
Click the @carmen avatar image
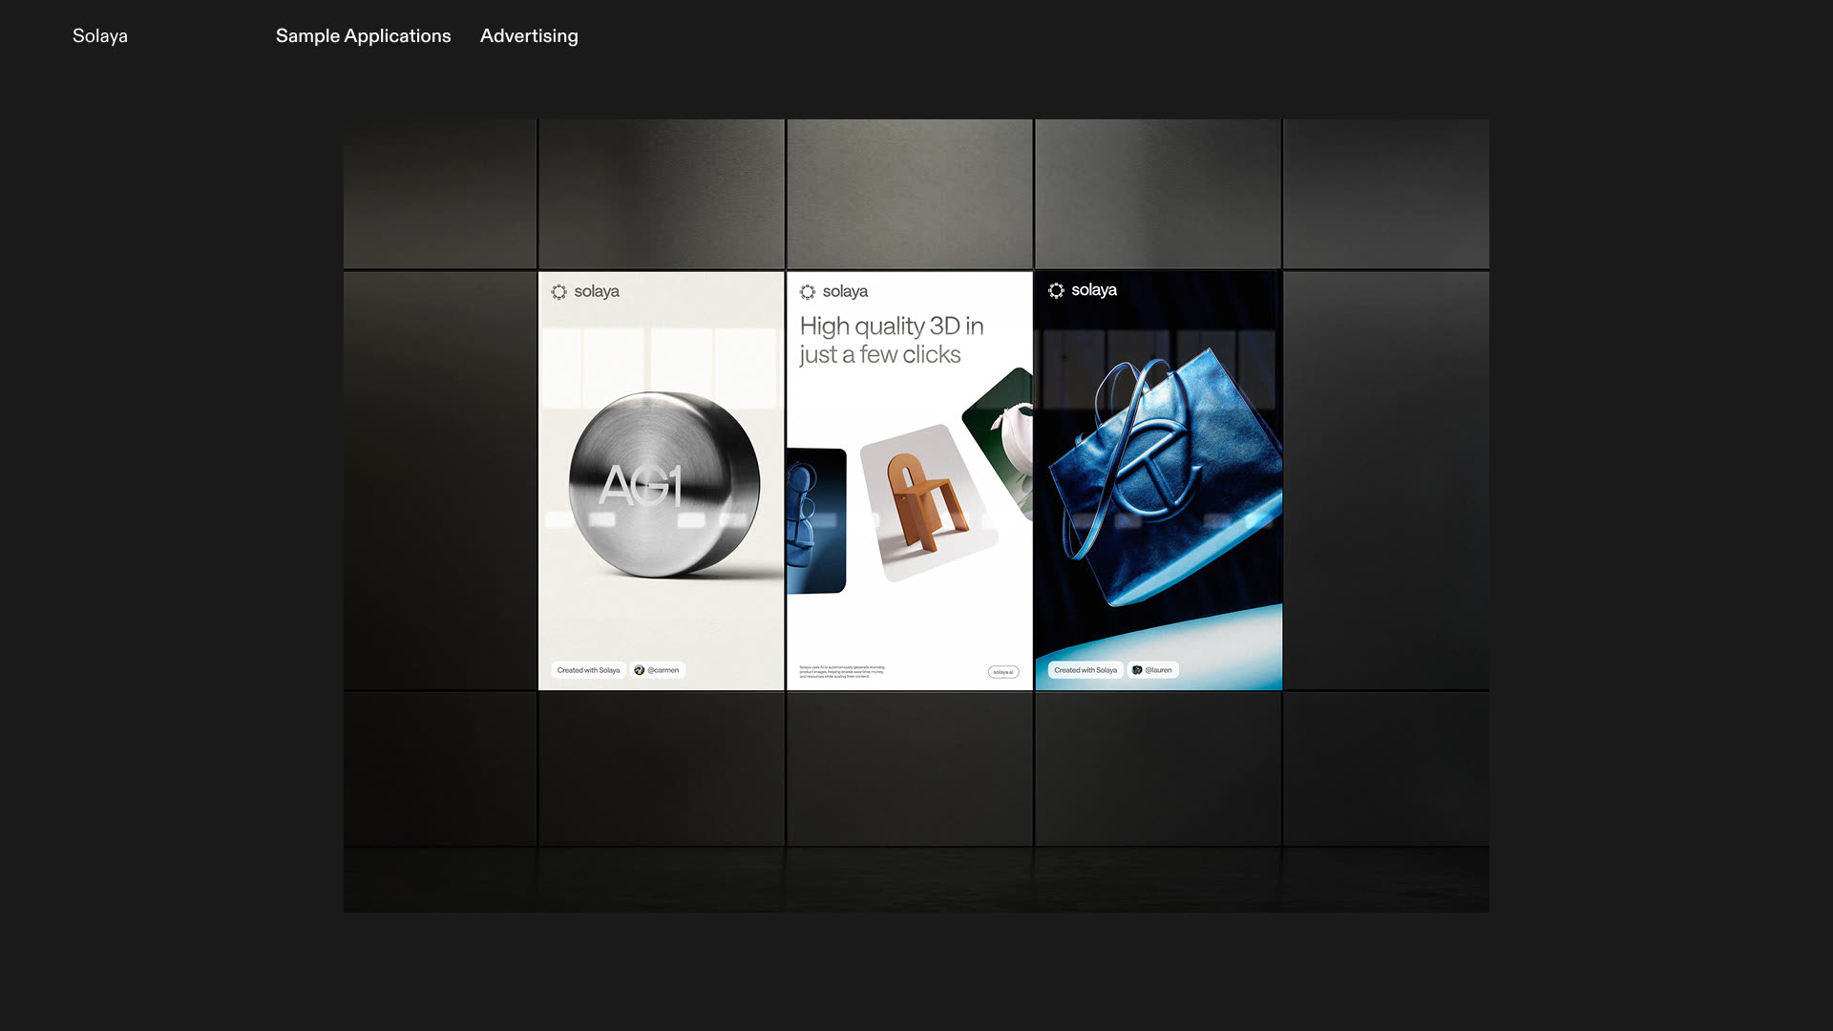point(640,669)
